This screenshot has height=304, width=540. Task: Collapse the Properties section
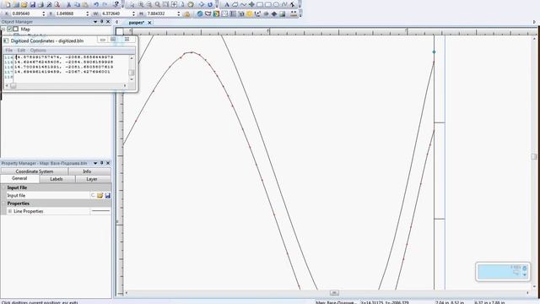(x=3, y=204)
